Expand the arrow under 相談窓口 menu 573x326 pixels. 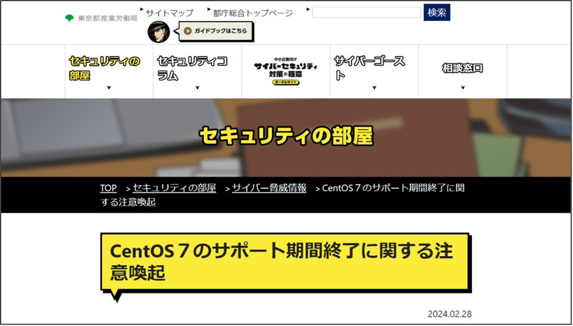(x=463, y=88)
